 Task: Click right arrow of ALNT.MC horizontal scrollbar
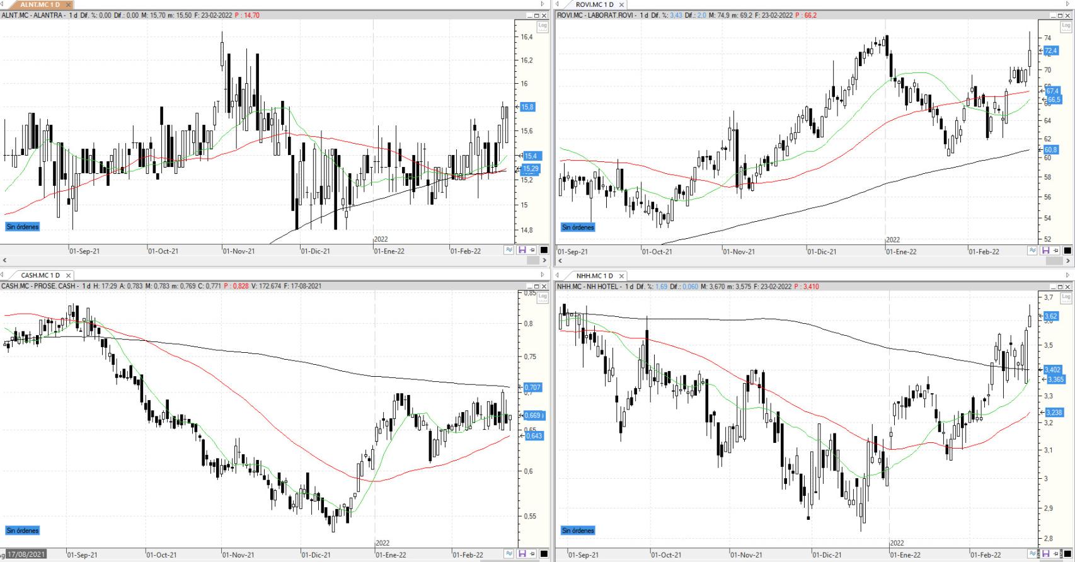click(545, 260)
